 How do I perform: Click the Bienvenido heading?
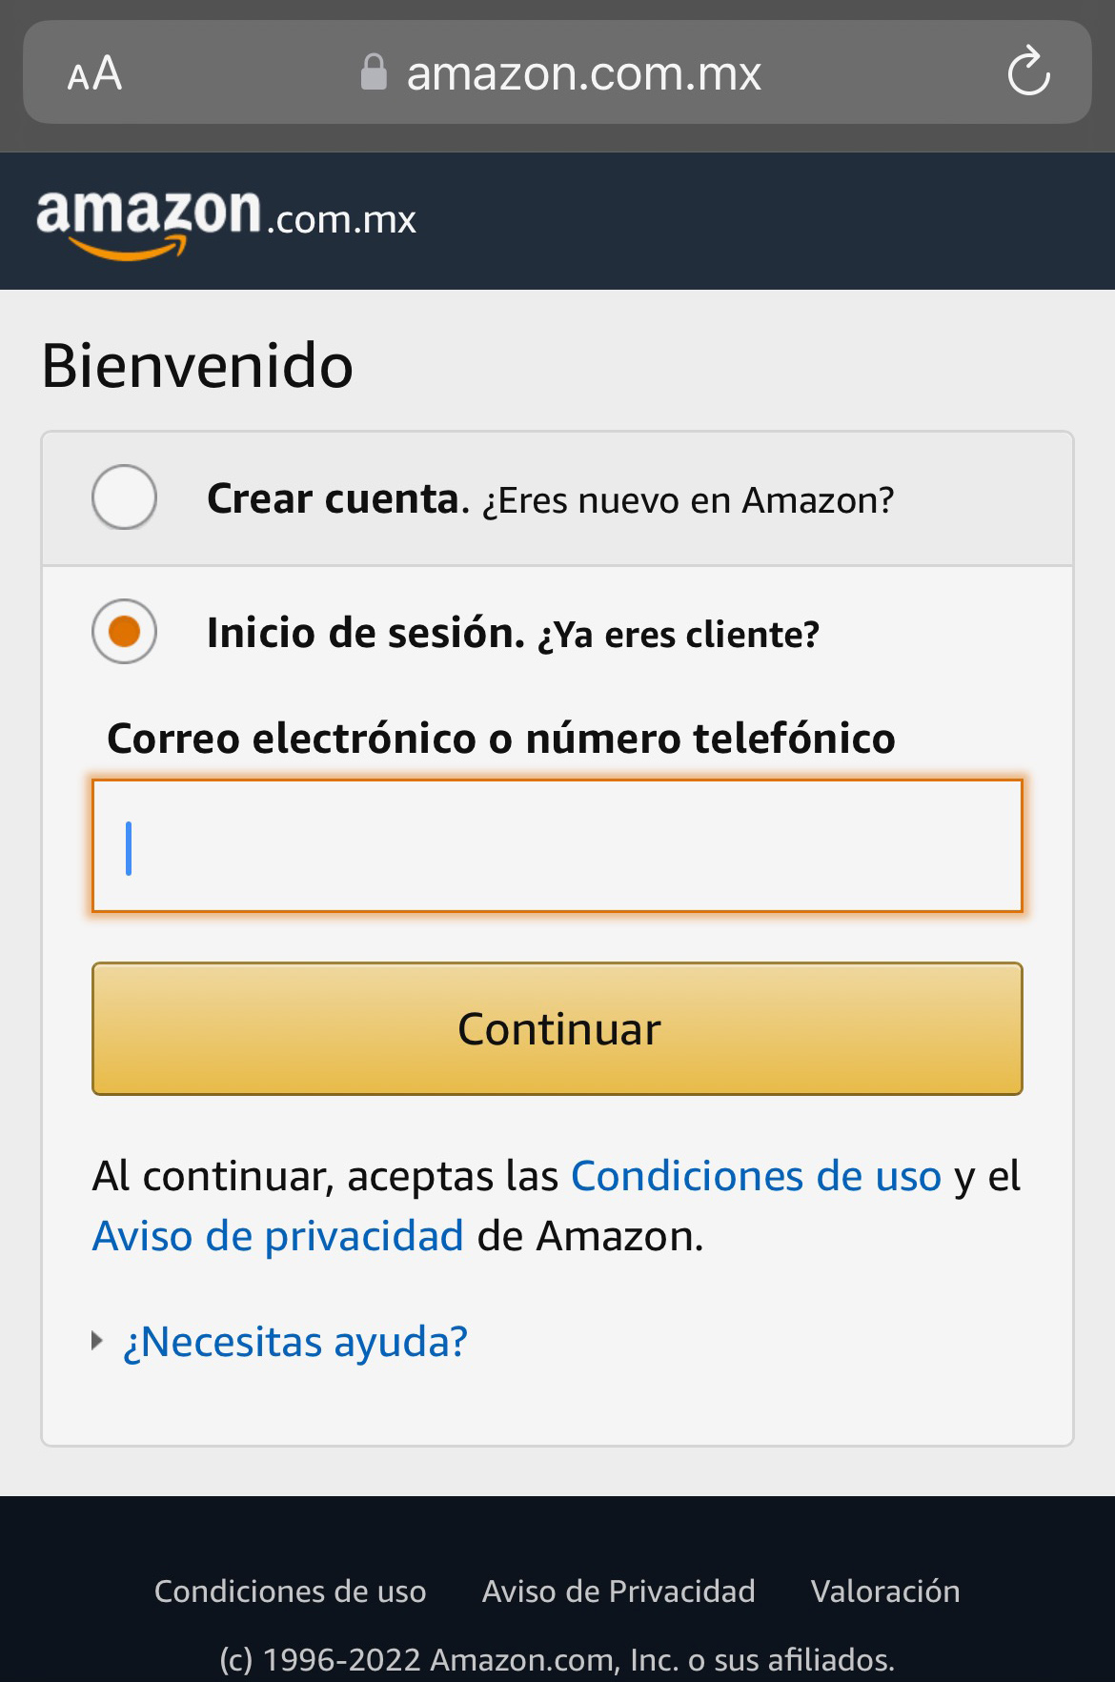pyautogui.click(x=197, y=366)
